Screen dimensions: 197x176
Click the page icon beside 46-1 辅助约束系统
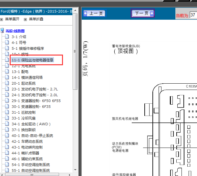(7, 159)
